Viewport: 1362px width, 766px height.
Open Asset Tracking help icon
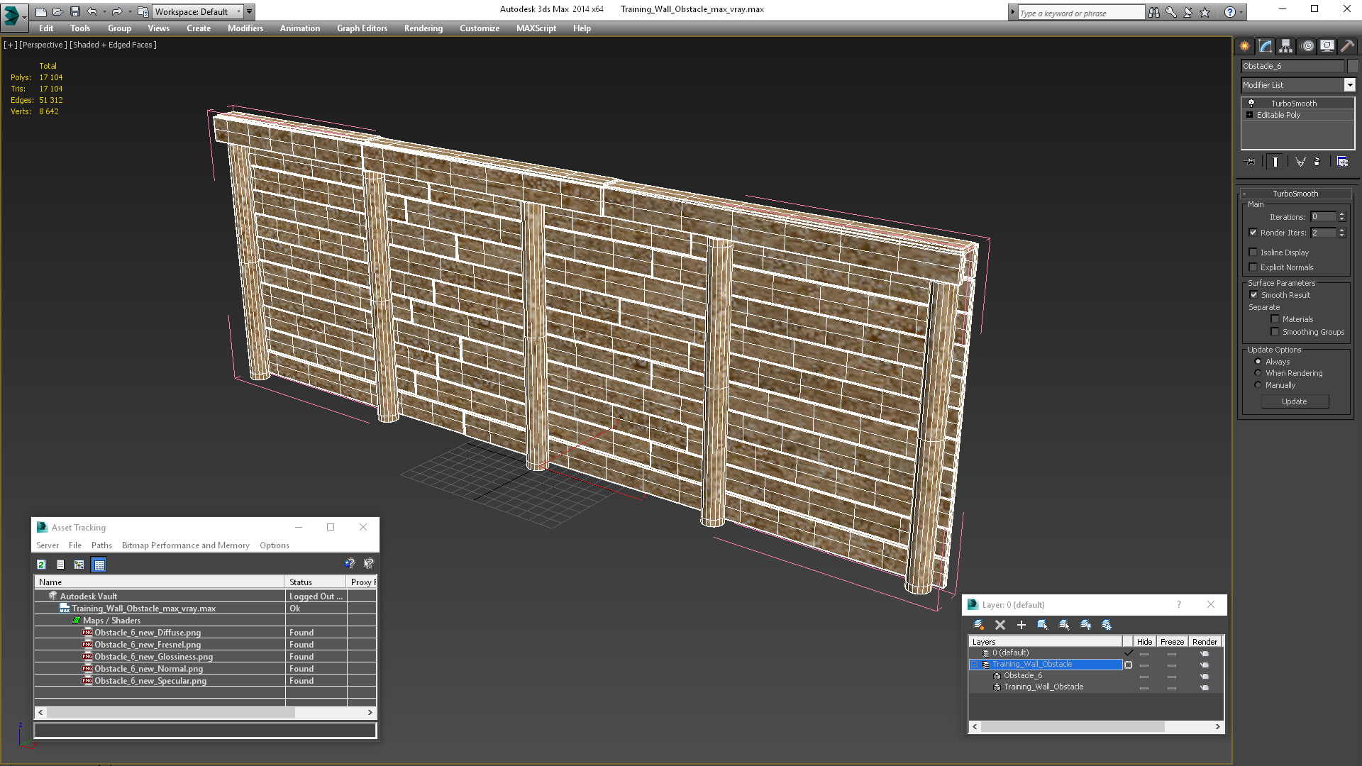(x=350, y=564)
